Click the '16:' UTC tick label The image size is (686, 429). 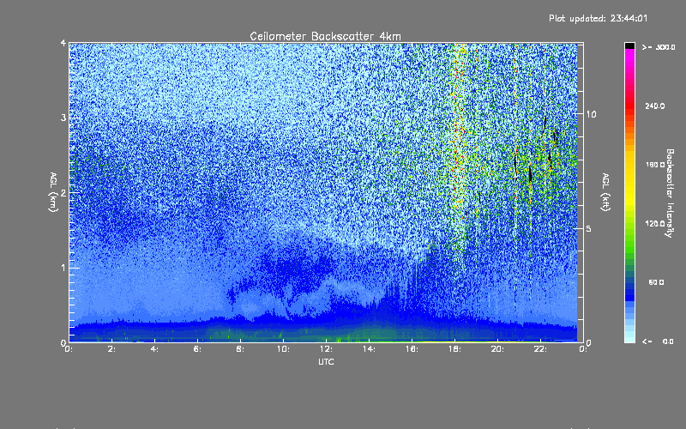tap(412, 349)
